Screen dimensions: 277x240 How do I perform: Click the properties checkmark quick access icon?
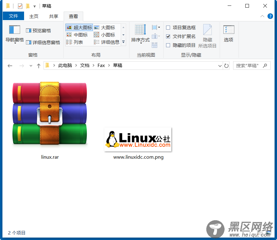[20, 6]
